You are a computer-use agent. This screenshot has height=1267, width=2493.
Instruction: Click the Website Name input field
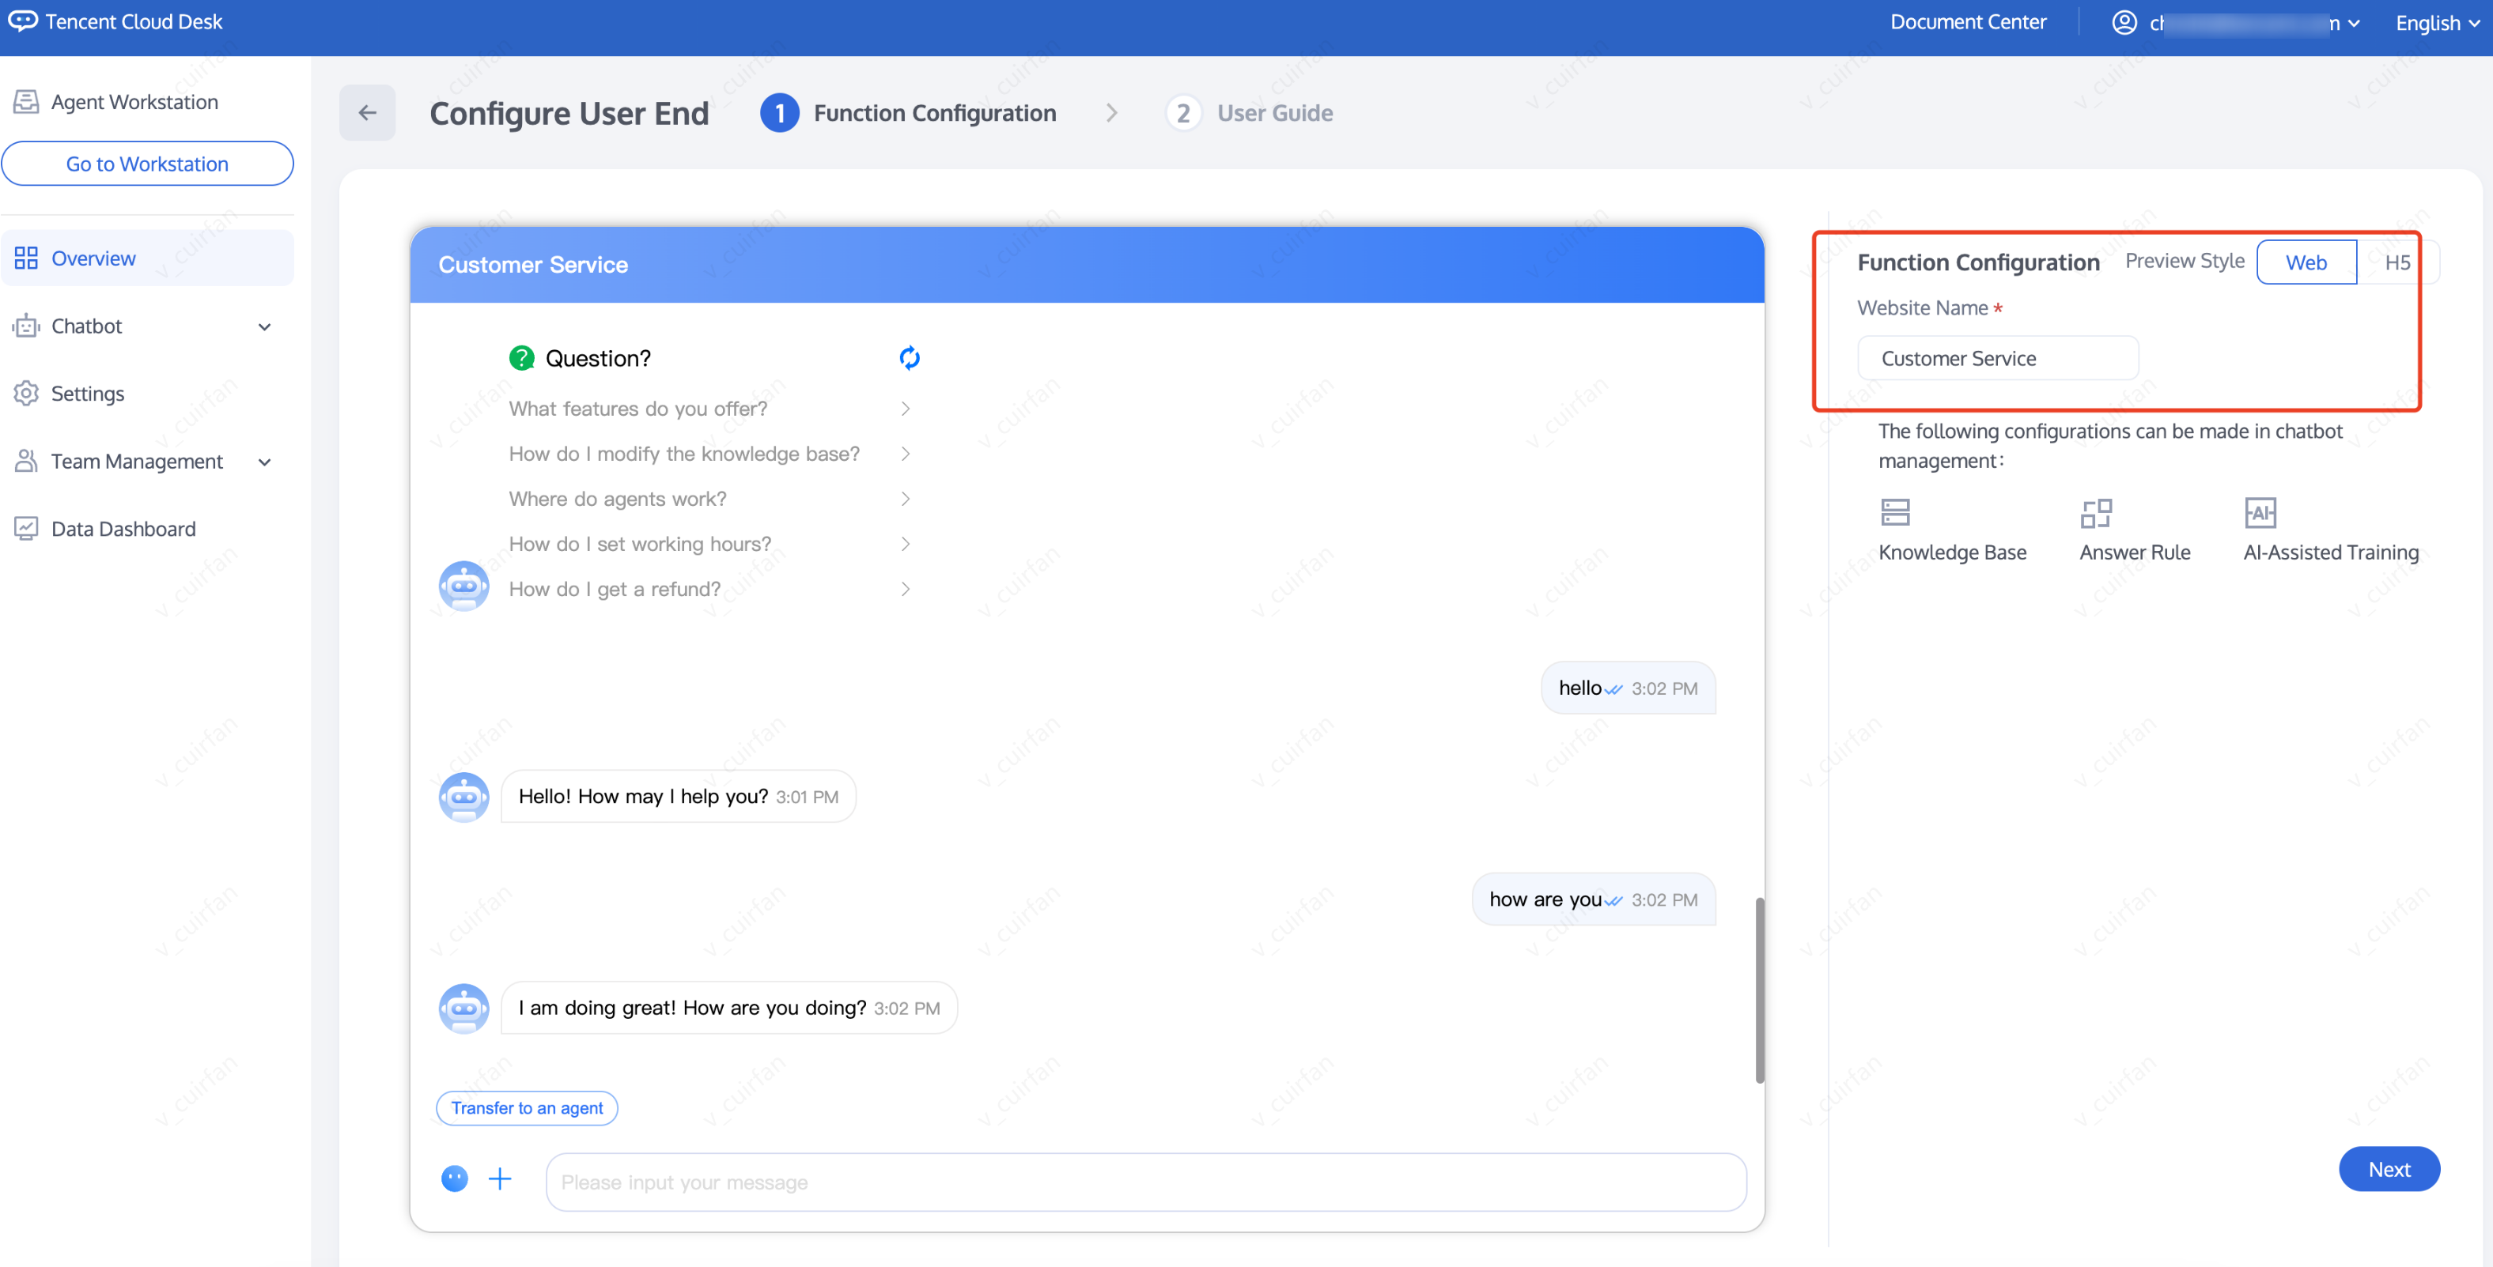(x=1996, y=358)
